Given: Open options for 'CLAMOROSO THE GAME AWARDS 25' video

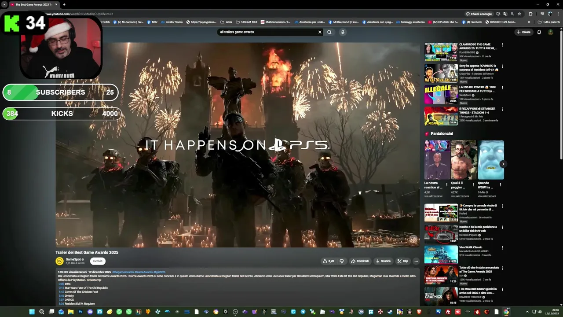Looking at the screenshot, I should (502, 45).
